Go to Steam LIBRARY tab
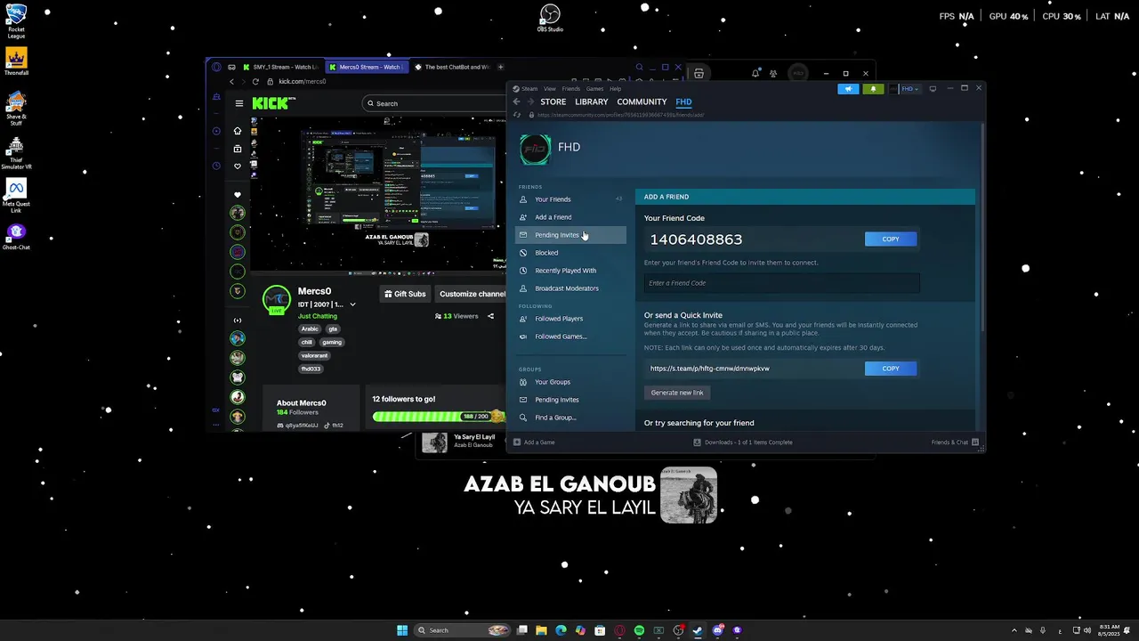Image resolution: width=1139 pixels, height=641 pixels. pos(592,101)
